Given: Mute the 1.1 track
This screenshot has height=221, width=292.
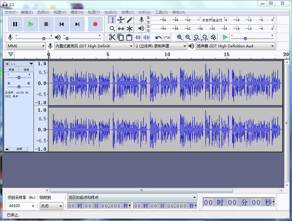Looking at the screenshot, I should 11,70.
